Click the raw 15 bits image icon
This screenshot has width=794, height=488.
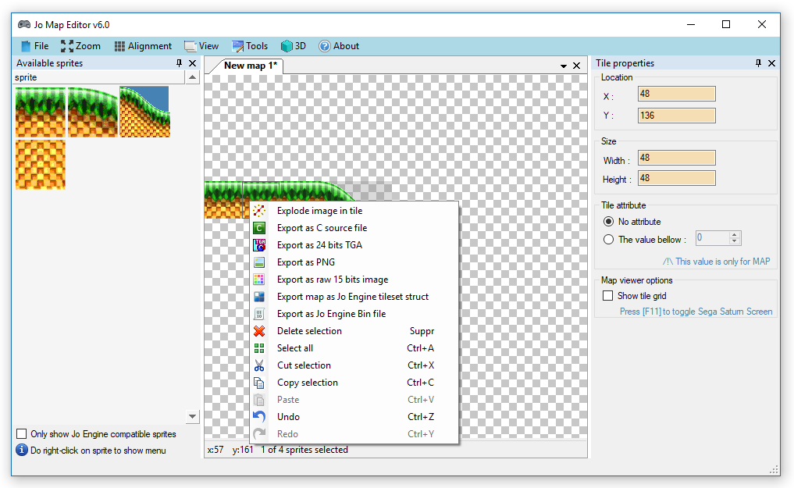tap(259, 280)
